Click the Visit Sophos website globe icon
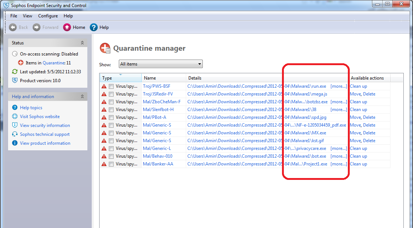Viewport: 413px width, 228px height. 15,117
